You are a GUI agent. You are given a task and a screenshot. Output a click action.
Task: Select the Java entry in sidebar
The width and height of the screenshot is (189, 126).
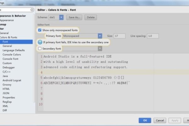(x=5, y=76)
